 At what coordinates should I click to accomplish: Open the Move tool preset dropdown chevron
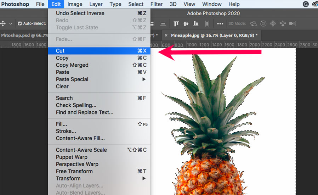point(11,24)
